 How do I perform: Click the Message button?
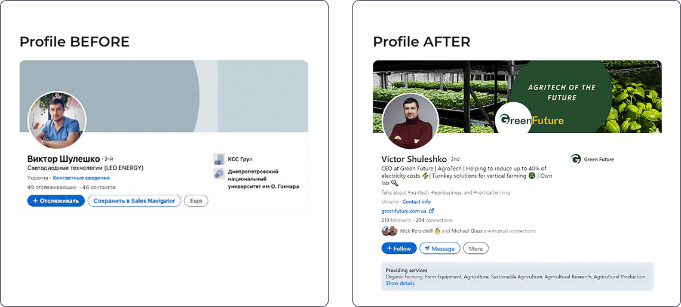point(440,248)
